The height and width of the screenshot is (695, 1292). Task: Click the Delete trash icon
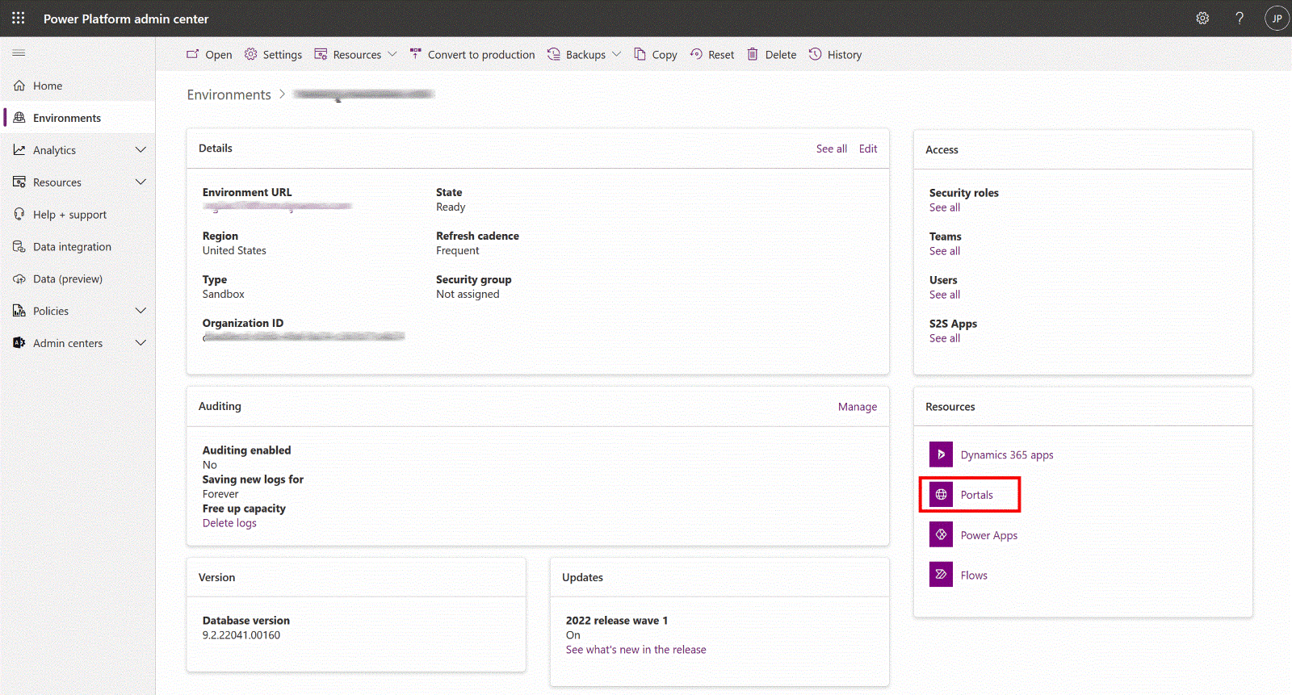[753, 54]
